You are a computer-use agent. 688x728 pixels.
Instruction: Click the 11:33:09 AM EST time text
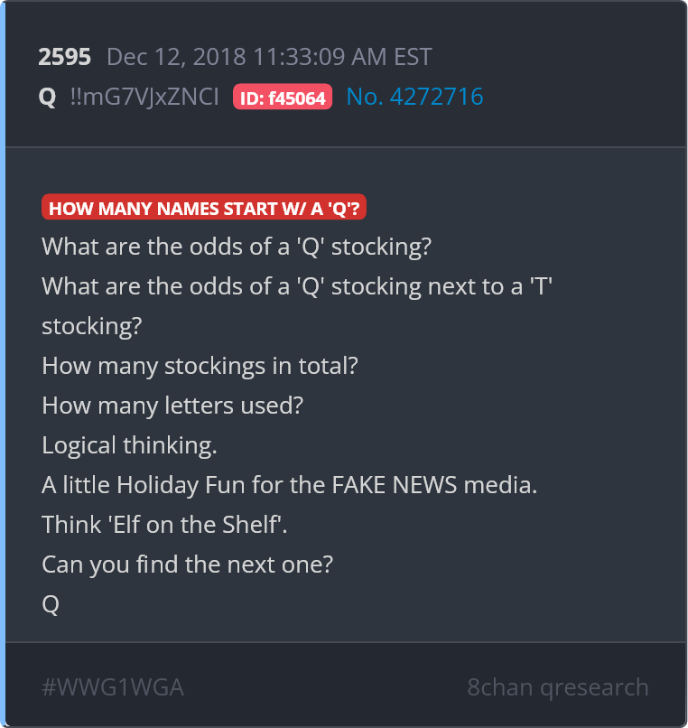(x=342, y=57)
